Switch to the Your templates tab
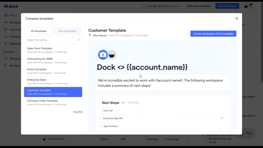The image size is (263, 148). pyautogui.click(x=67, y=31)
